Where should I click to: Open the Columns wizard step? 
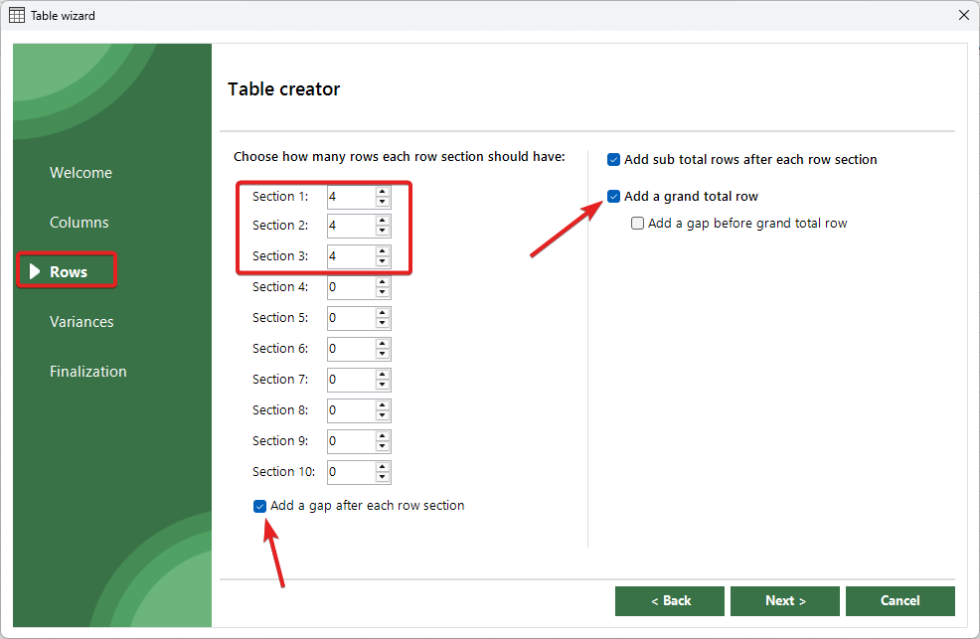(x=80, y=223)
